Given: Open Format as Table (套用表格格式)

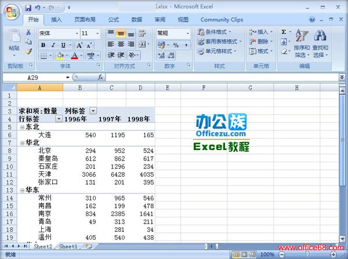Looking at the screenshot, I should coord(219,42).
